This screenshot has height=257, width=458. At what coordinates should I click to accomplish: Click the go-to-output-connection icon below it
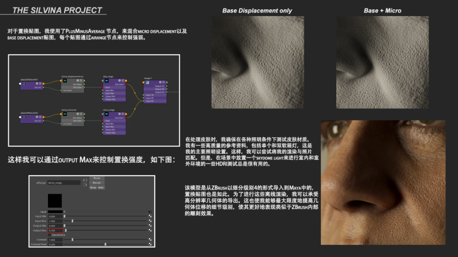point(85,185)
